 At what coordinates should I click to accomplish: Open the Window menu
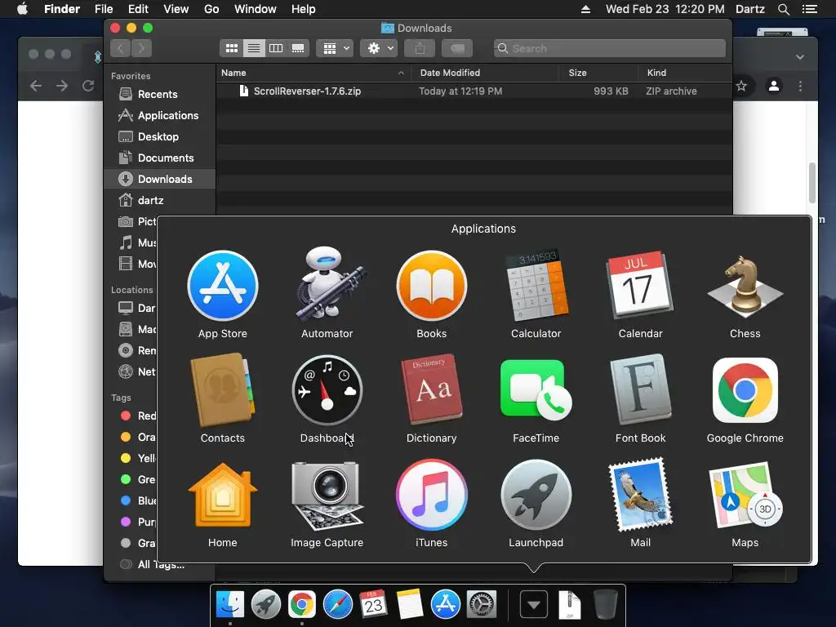click(256, 9)
